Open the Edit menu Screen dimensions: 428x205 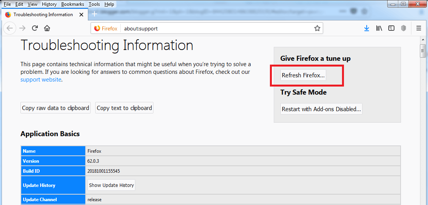19,4
